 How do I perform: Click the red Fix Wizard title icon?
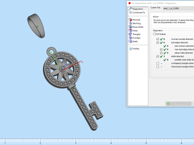[129, 3]
